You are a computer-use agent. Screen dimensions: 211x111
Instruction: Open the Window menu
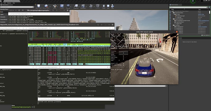[x=9, y=3]
